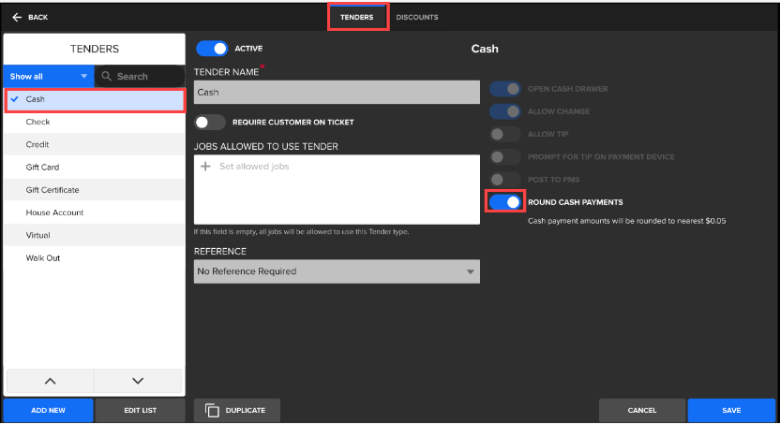The width and height of the screenshot is (780, 424).
Task: Click the Add New button
Action: (x=47, y=410)
